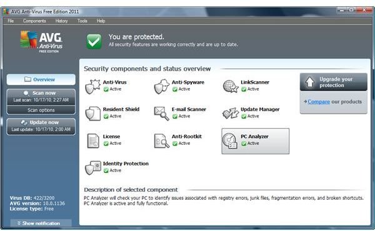
Task: Click the Anti-Rootkit component label
Action: coord(187,136)
